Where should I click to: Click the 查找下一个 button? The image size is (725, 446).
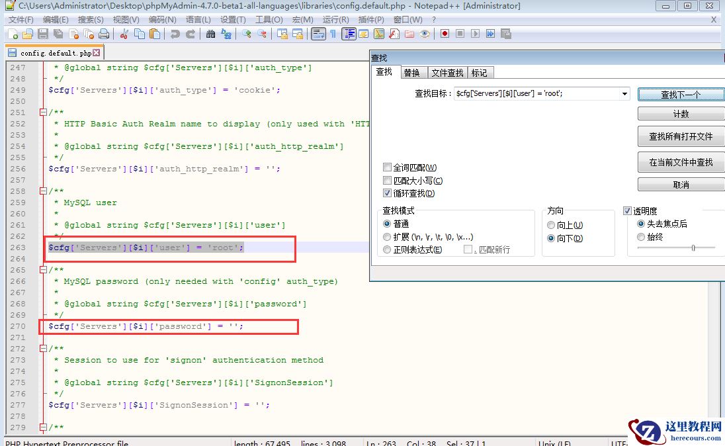(x=681, y=95)
